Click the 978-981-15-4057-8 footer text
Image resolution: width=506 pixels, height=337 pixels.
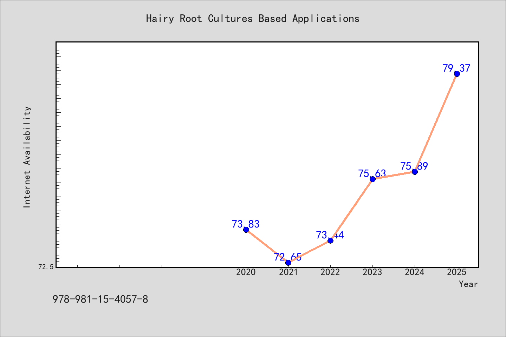(x=100, y=299)
